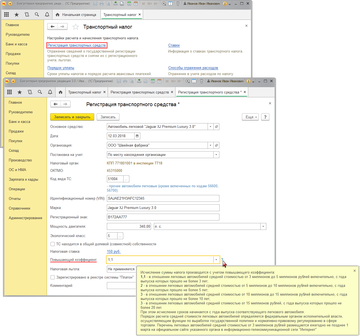The image size is (360, 336).
Task: Open info icon in front window title bar
Action: pos(249,81)
